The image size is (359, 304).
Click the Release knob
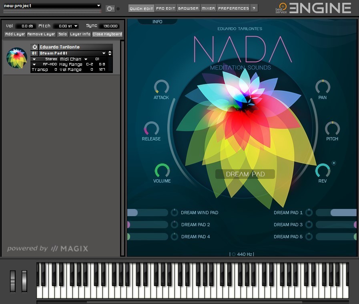click(151, 129)
